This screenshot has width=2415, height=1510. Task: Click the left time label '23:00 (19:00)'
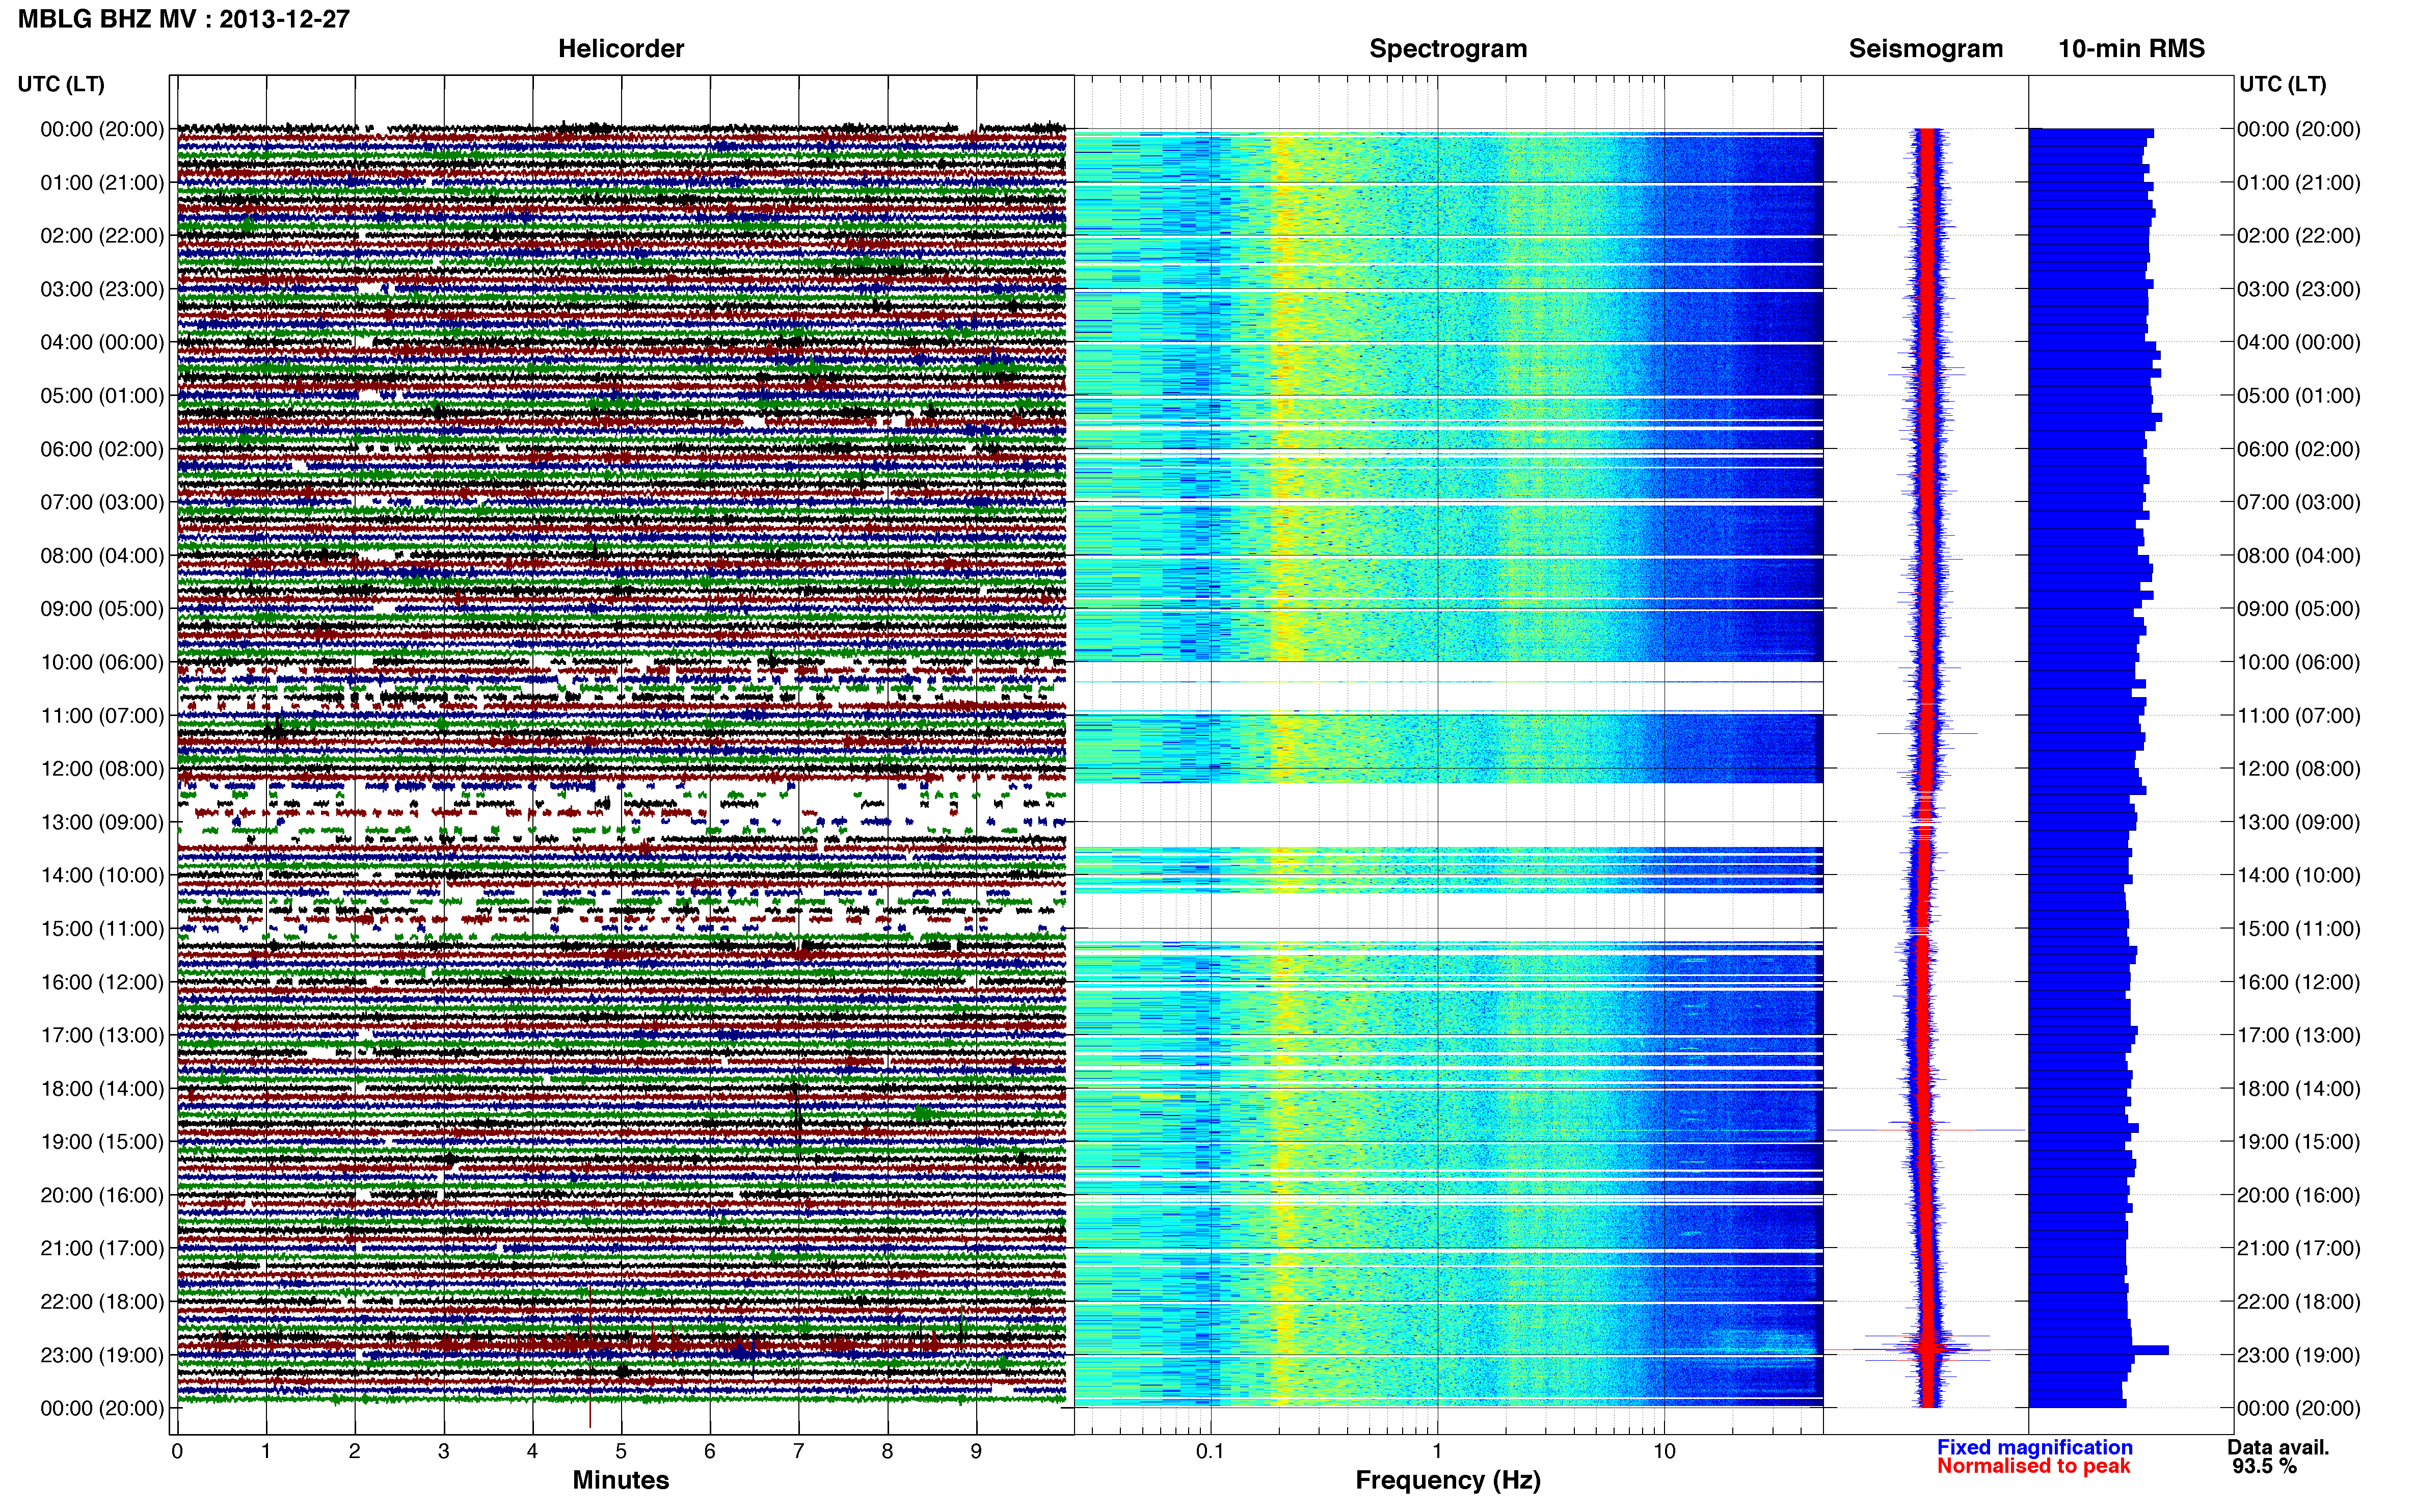102,1355
